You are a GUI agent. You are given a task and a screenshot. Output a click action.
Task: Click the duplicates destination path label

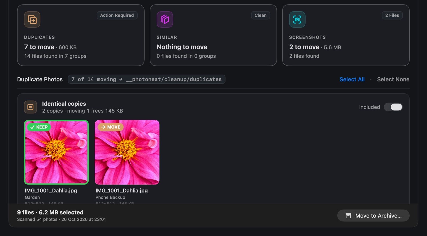click(147, 79)
